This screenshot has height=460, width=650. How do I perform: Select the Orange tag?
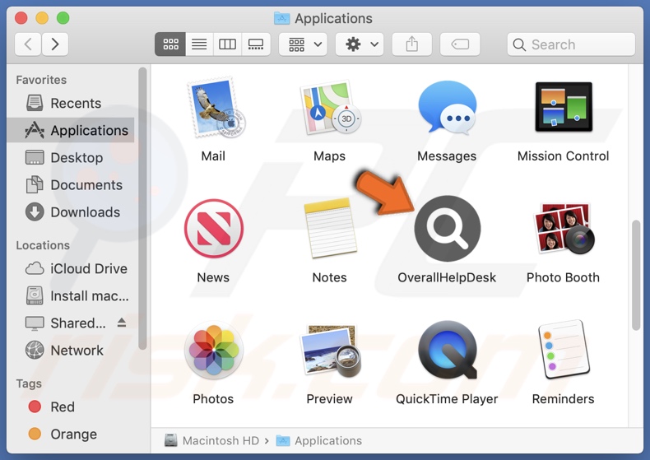[x=71, y=434]
